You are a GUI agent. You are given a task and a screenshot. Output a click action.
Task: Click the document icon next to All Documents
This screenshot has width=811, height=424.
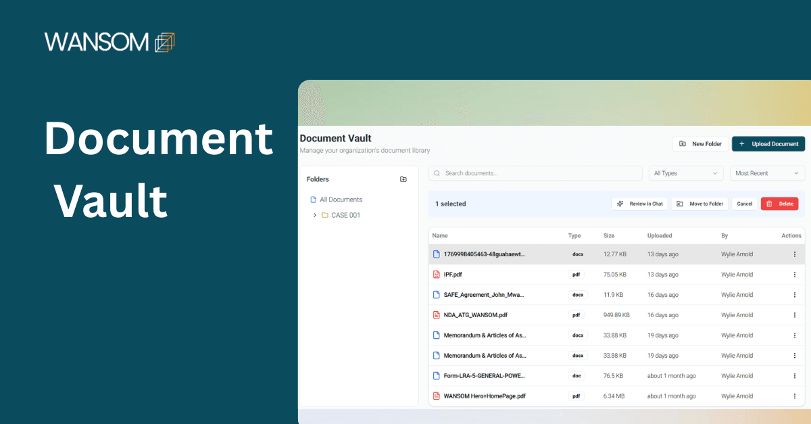click(313, 199)
